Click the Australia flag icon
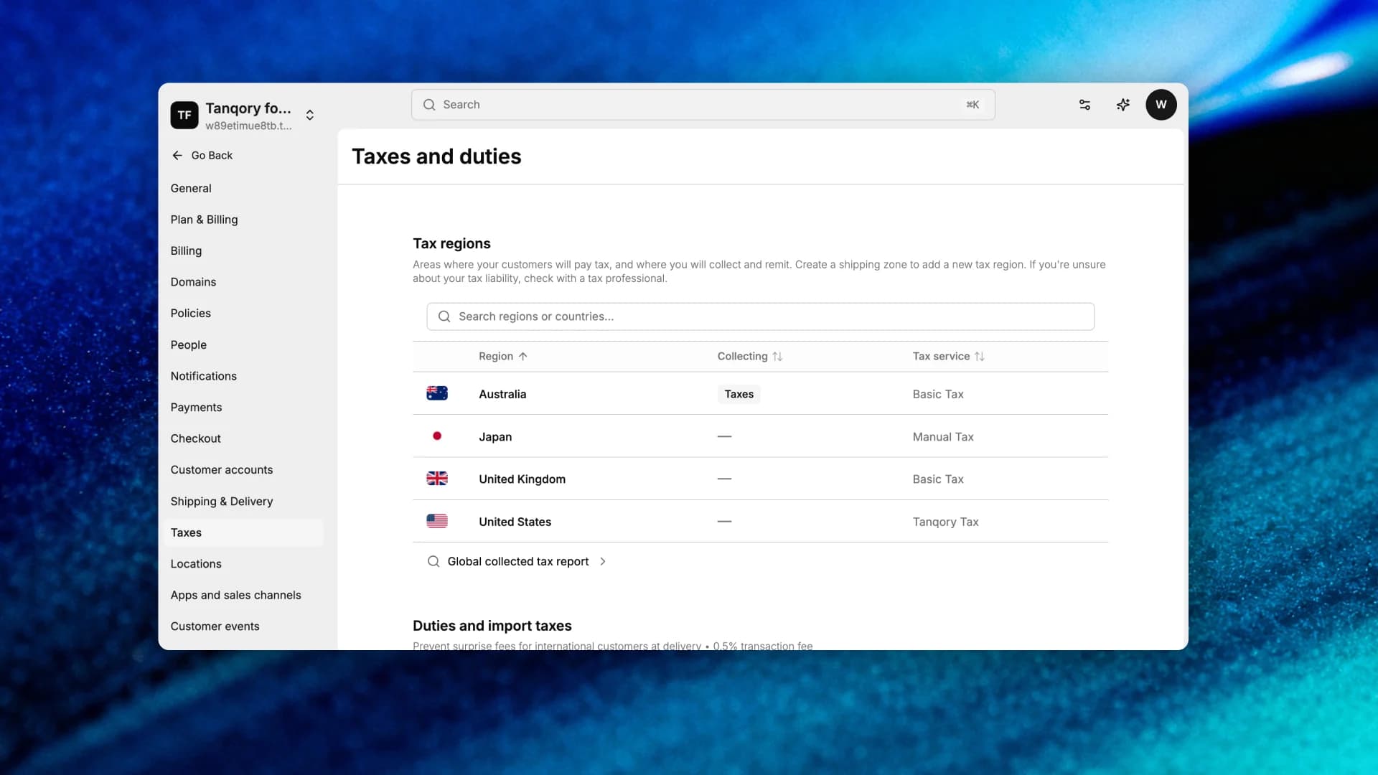 pos(437,393)
